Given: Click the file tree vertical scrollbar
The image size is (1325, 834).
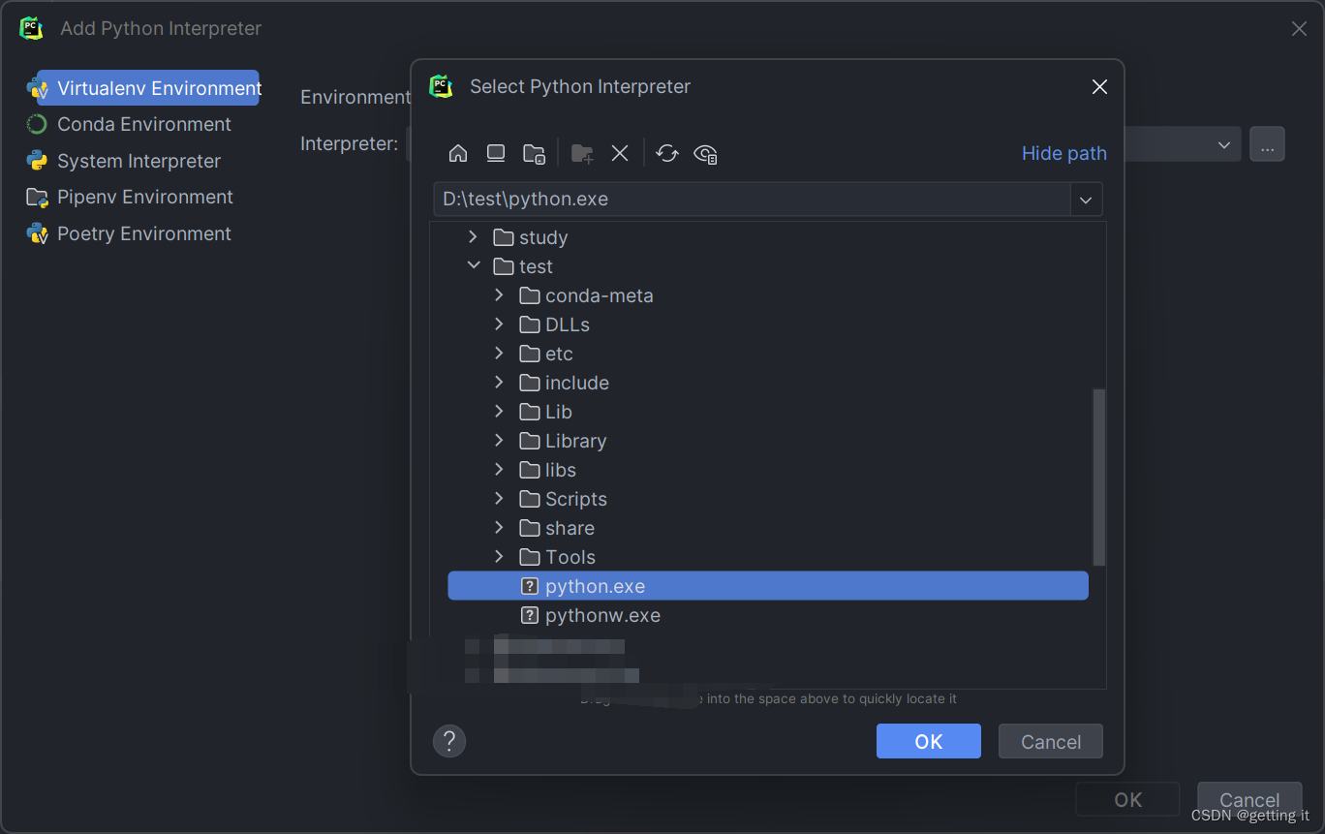Looking at the screenshot, I should point(1098,477).
